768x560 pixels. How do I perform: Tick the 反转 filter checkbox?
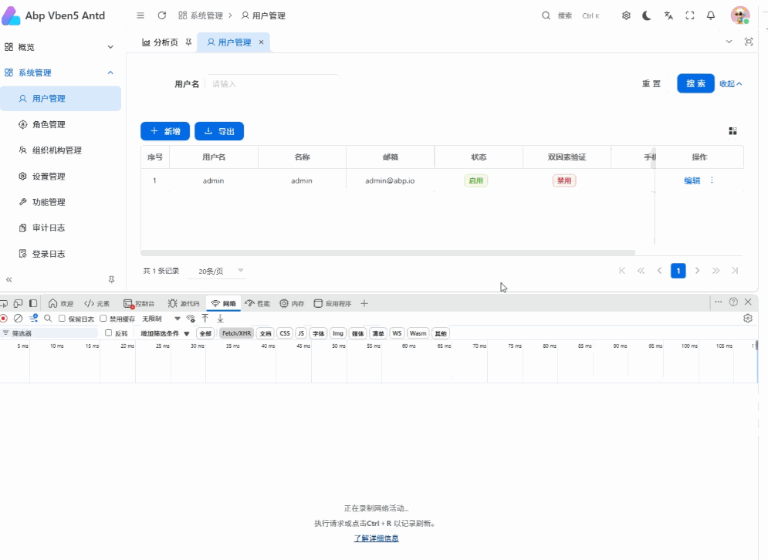(109, 333)
